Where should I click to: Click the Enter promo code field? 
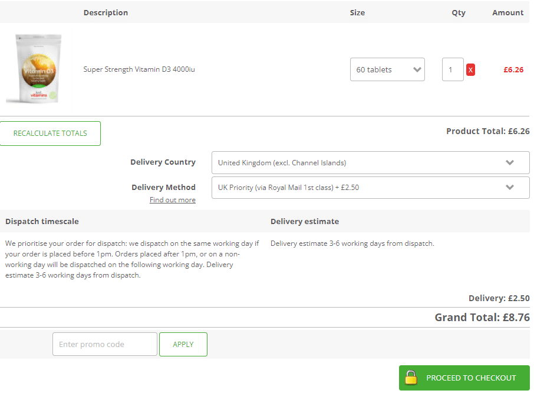coord(104,344)
